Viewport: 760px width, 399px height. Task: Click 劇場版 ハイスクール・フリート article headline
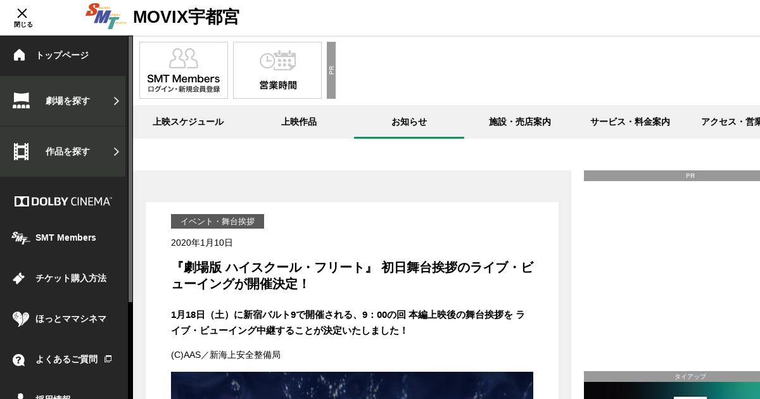coord(352,275)
